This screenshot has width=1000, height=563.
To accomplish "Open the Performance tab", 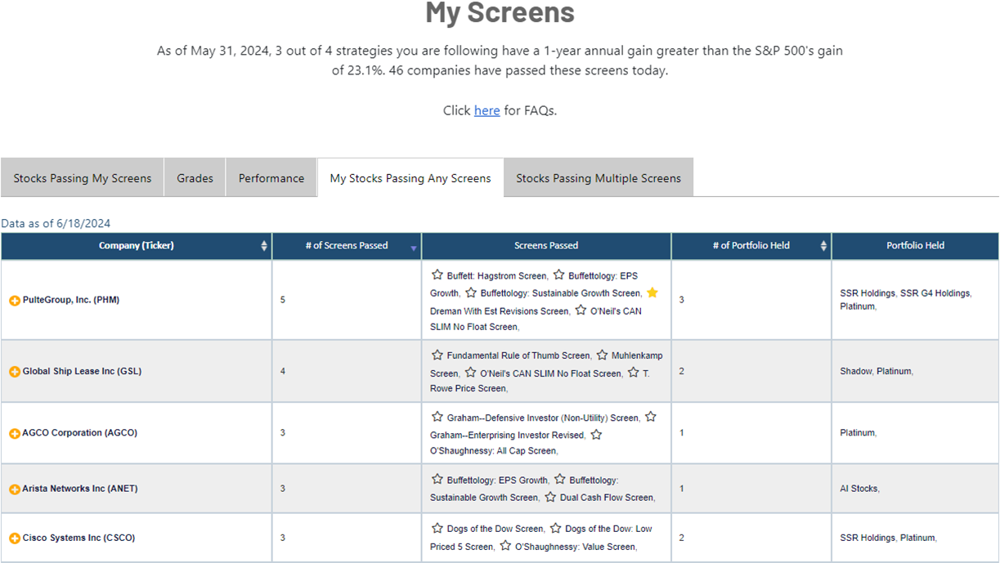I will (x=271, y=178).
